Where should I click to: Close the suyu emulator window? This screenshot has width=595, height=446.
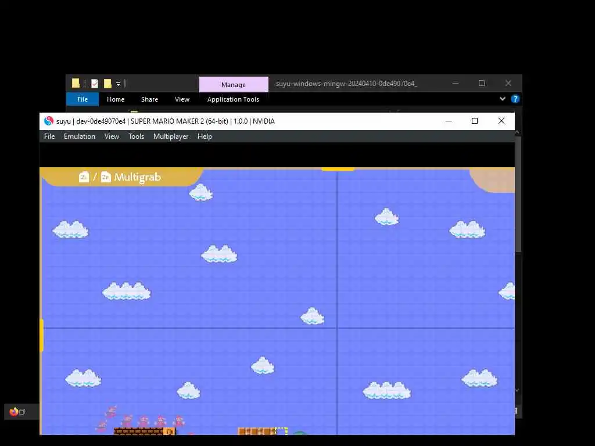pos(501,121)
